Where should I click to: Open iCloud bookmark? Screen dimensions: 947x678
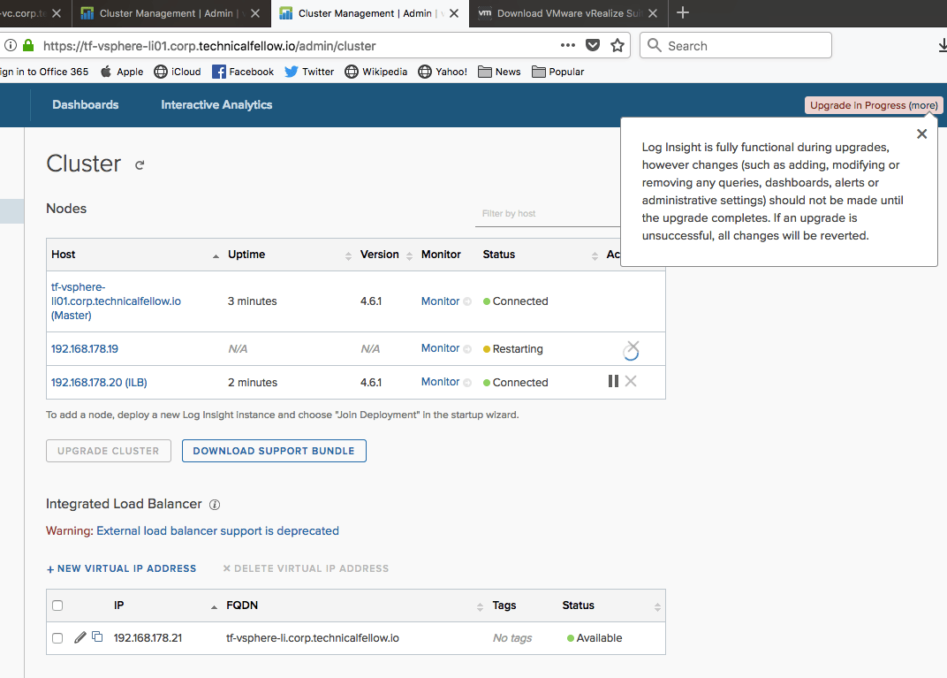click(178, 72)
